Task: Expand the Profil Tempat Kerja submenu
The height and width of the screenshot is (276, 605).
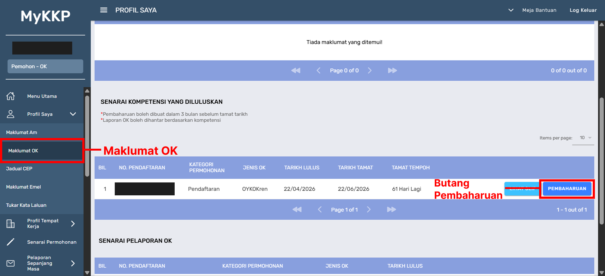Action: (x=73, y=224)
